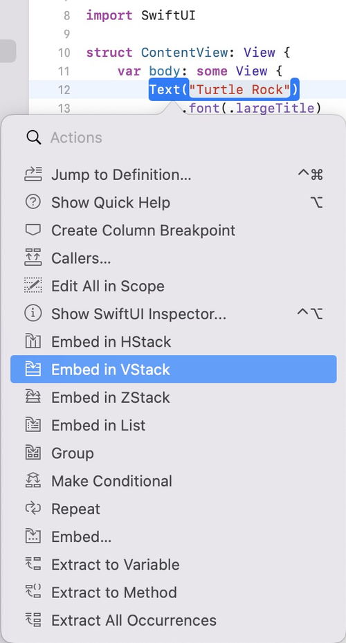Image resolution: width=346 pixels, height=643 pixels.
Task: Click the highlighted "Turtle Rock" string in the code
Action: coord(240,89)
